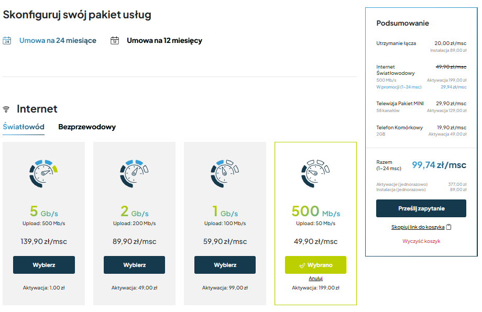482x312 pixels.
Task: Click the 2 Gb/s speedometer icon
Action: pos(134,172)
